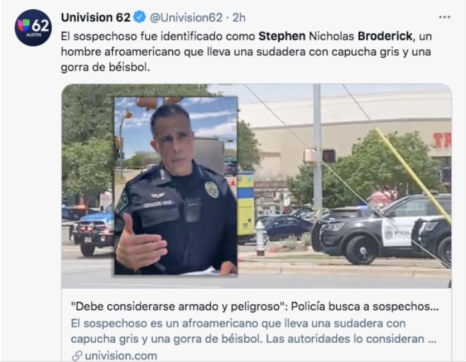Click the tweet text paragraph body
This screenshot has height=362, width=466.
click(x=246, y=52)
